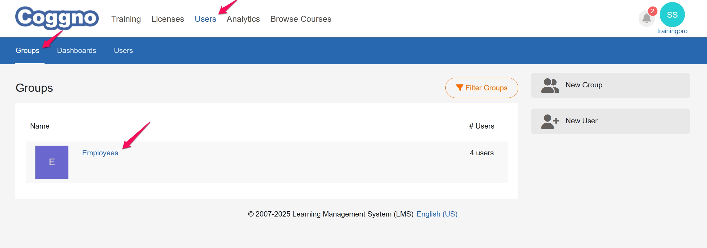Change language via English (US) link
The image size is (707, 248).
pyautogui.click(x=437, y=214)
